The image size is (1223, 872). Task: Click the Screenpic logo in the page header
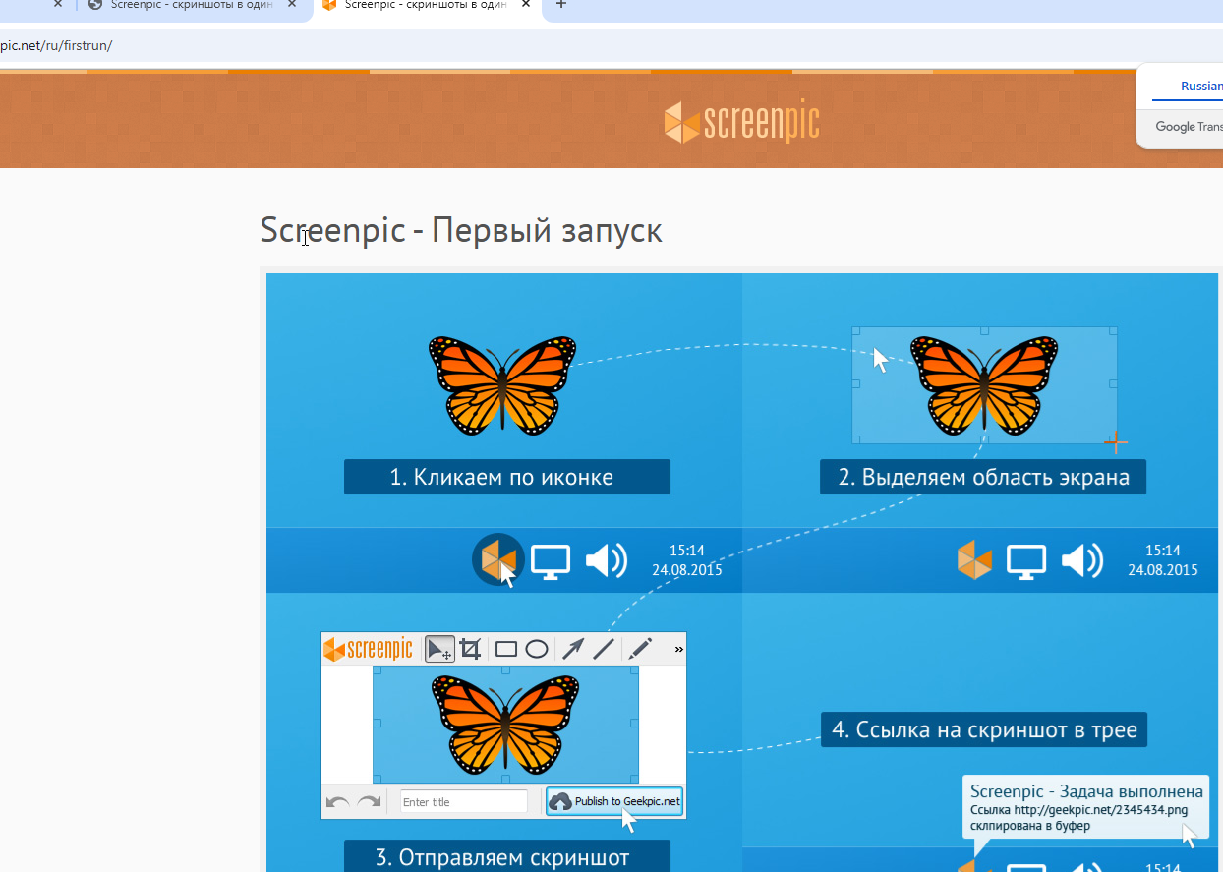click(741, 122)
